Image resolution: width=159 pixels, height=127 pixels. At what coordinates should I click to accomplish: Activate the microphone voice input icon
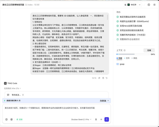[x=96, y=119]
